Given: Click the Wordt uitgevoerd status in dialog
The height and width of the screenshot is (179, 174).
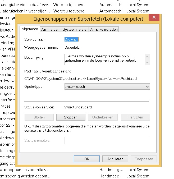Looking at the screenshot, I should [x=78, y=107].
